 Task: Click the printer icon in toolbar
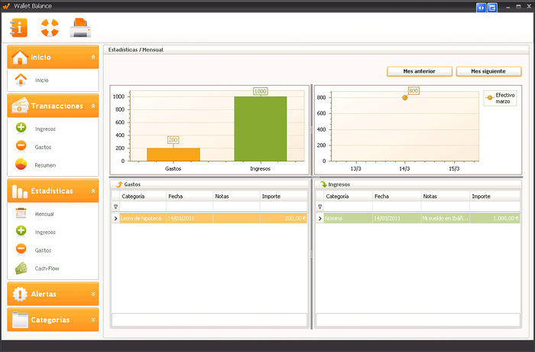click(80, 28)
